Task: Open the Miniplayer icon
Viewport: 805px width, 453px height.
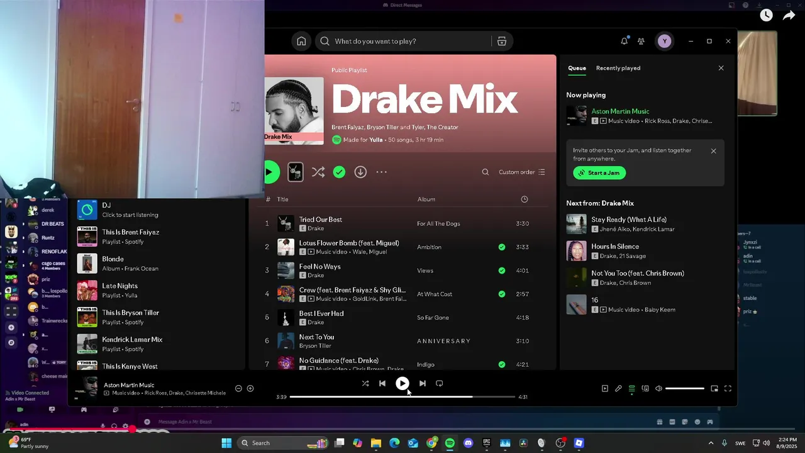Action: click(714, 389)
